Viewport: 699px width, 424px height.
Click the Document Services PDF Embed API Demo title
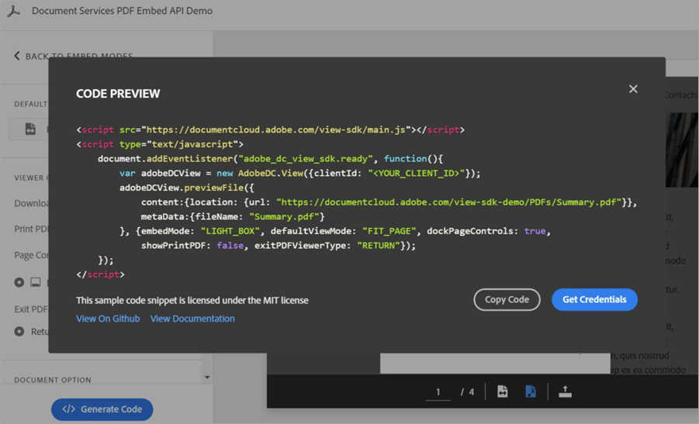click(122, 11)
